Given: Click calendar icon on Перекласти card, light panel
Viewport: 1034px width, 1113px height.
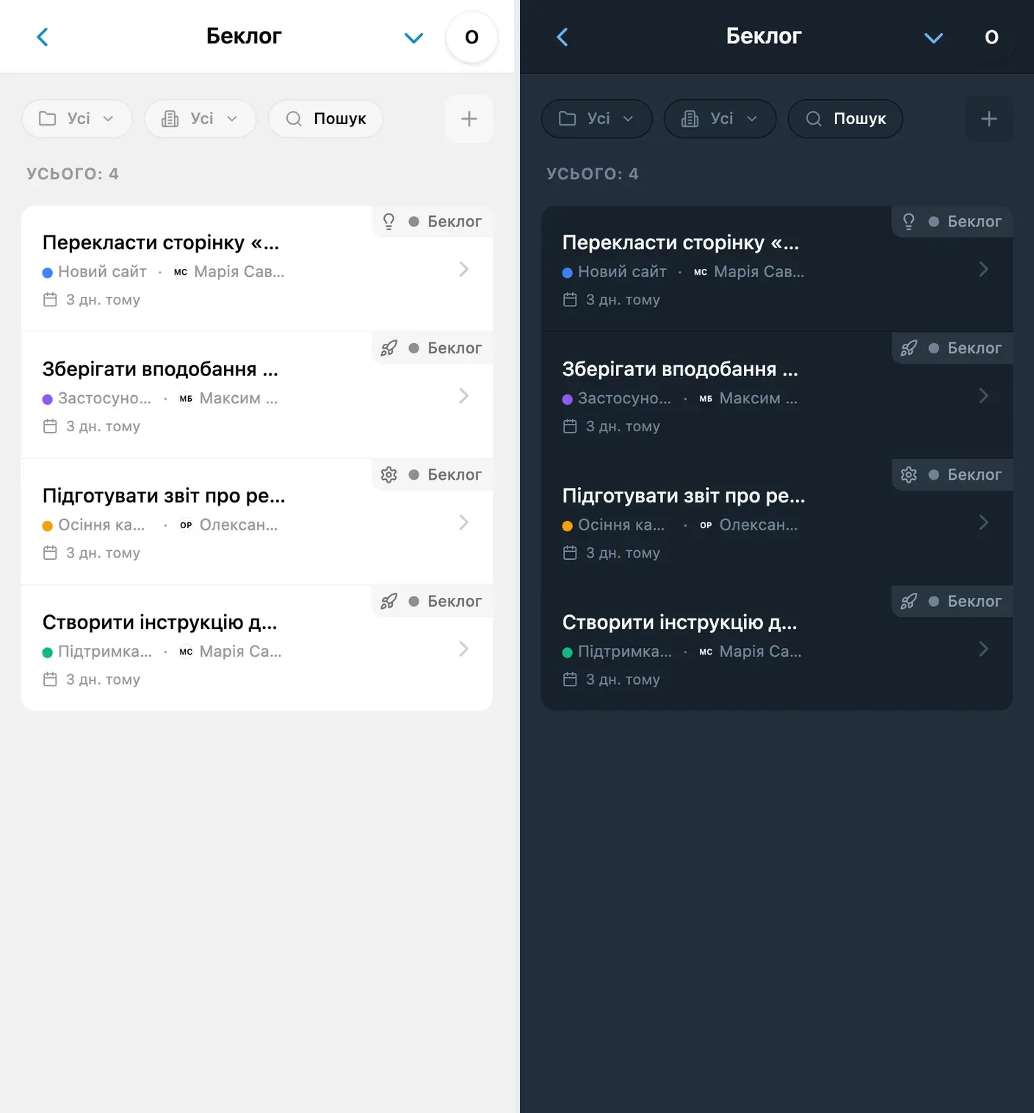Looking at the screenshot, I should click(50, 300).
